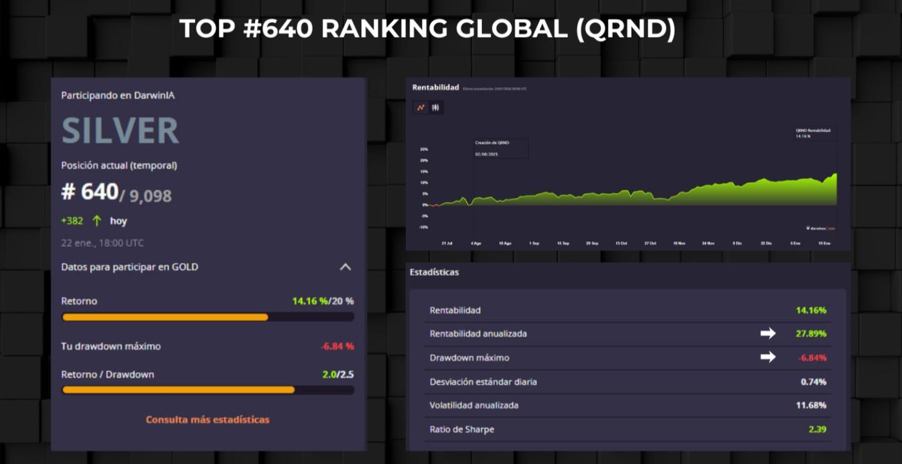Select the Desviación estándar diaria row
This screenshot has width=902, height=464.
(x=628, y=382)
